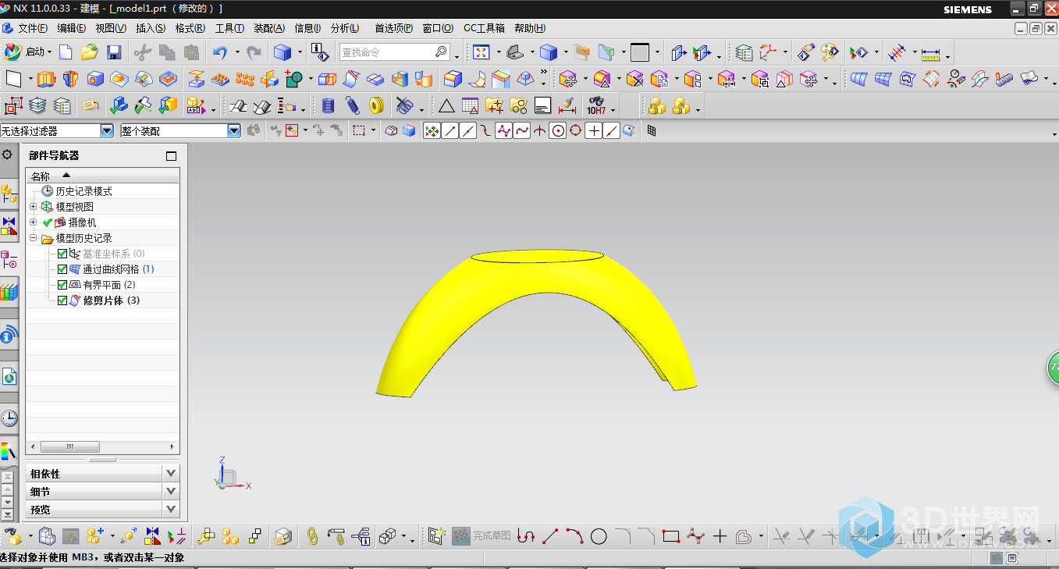
Task: Open the 分析(L) menu
Action: point(345,28)
